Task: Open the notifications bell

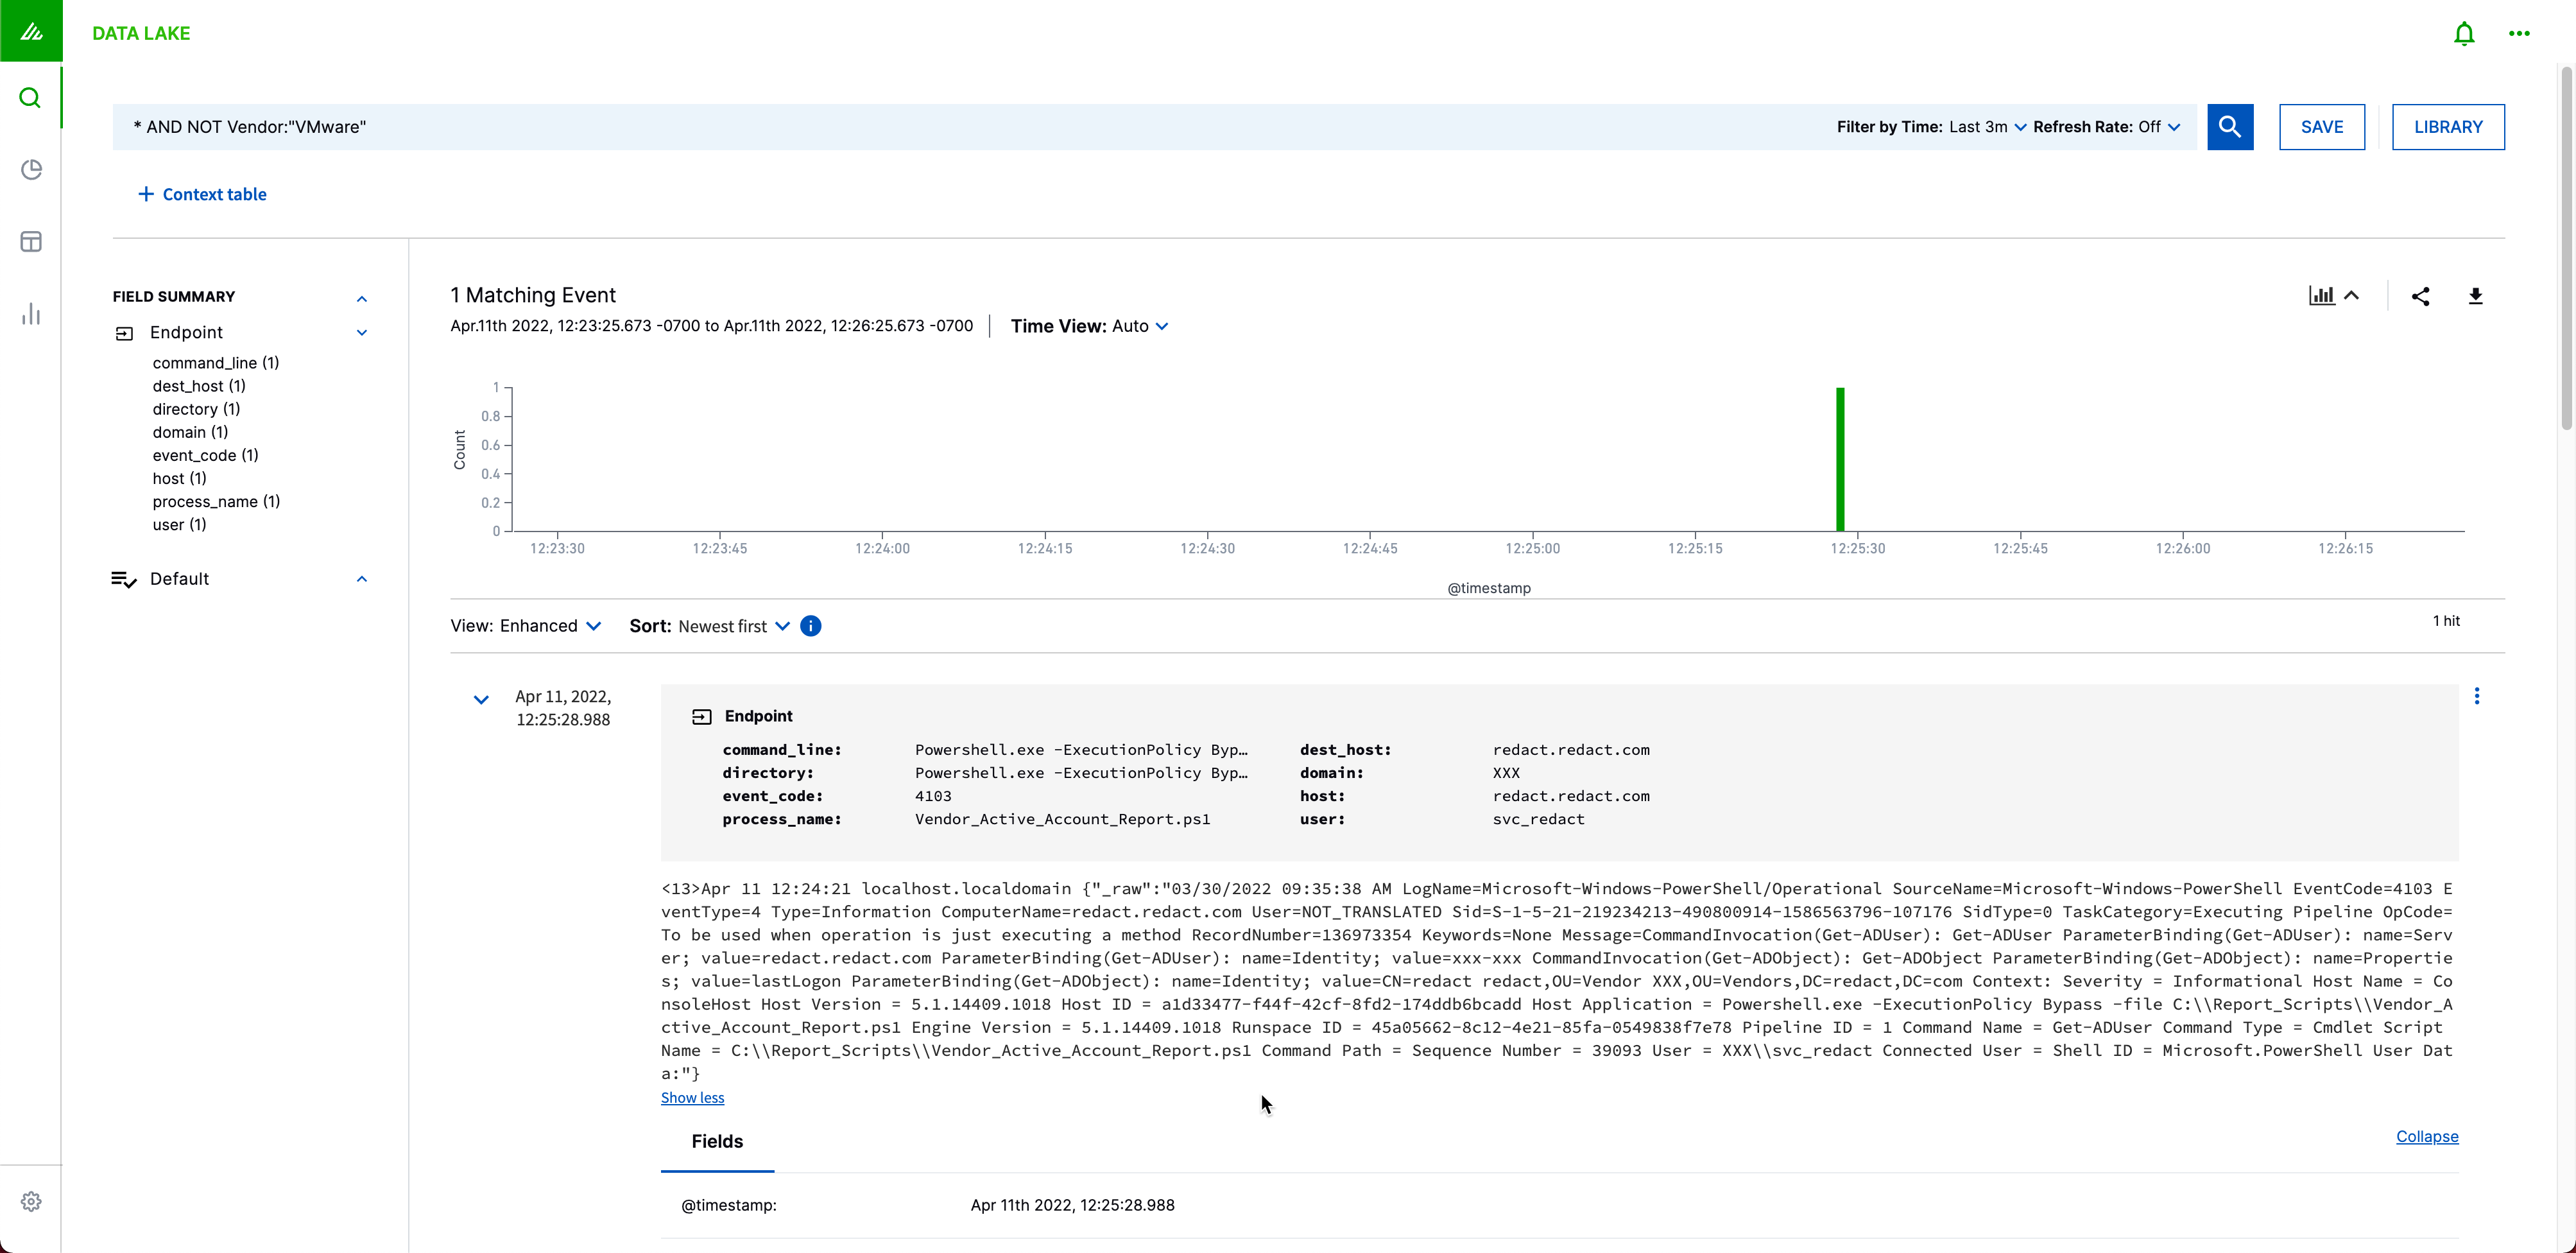Action: click(x=2463, y=33)
